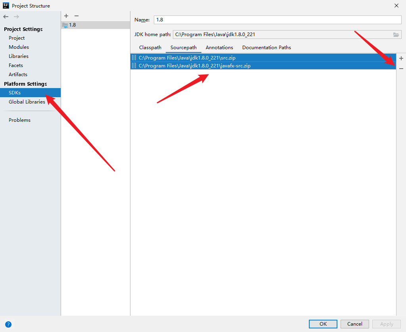Screen dimensions: 406x332
Task: Add a sourcepath entry with plus icon
Action: coord(401,58)
